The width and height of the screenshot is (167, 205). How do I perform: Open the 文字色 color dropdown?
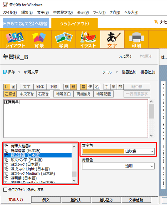tap(152, 151)
